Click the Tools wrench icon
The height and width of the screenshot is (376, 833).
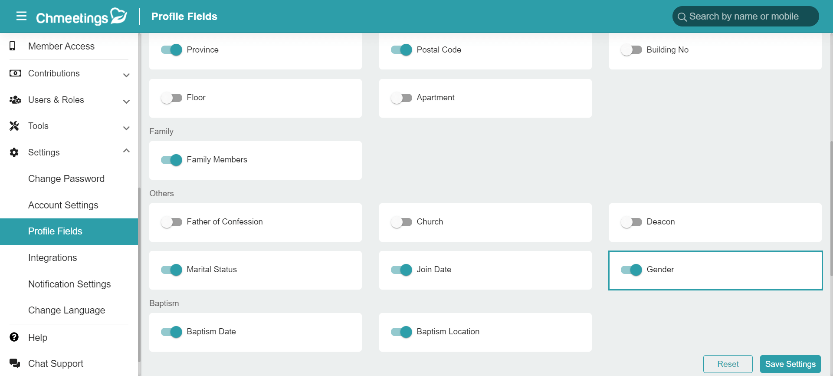pyautogui.click(x=14, y=126)
